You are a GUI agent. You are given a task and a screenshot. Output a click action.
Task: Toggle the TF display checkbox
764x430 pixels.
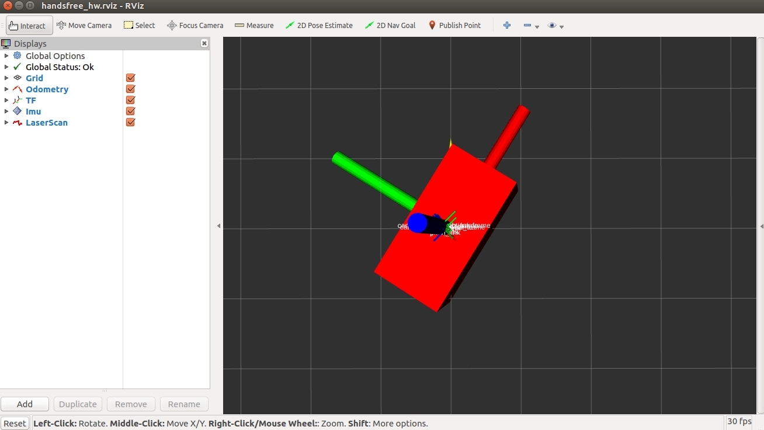pyautogui.click(x=131, y=100)
